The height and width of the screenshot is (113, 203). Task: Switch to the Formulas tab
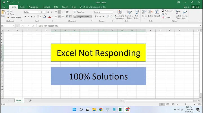(46, 7)
